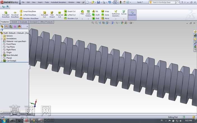Open the FeatureManager design tree tab
This screenshot has width=197, height=123.
click(x=2, y=27)
